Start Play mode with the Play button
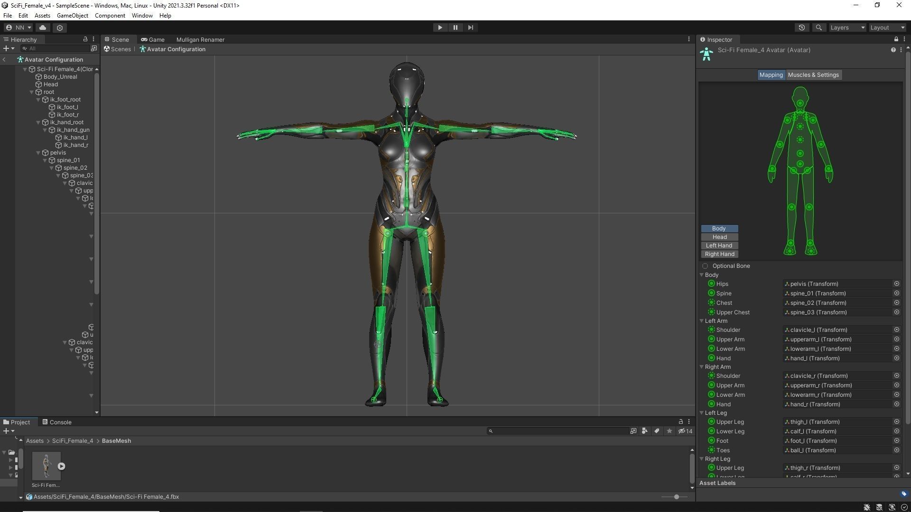This screenshot has width=911, height=512. pos(440,27)
